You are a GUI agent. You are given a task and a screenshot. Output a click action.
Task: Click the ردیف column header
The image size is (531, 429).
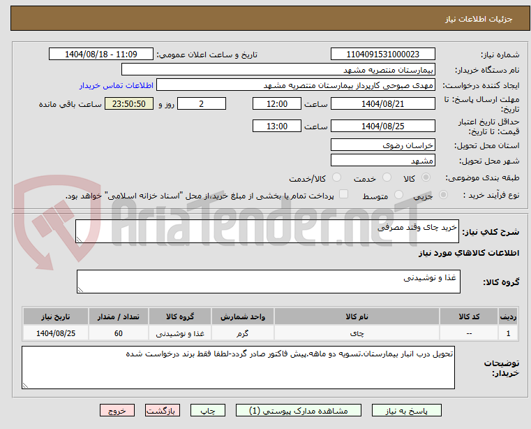coord(508,317)
